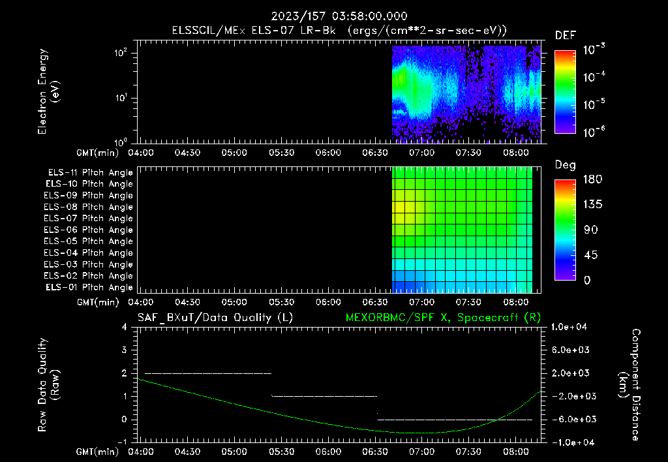
Task: Select the ELS-06 Pitch Angle row label
Action: (89, 230)
